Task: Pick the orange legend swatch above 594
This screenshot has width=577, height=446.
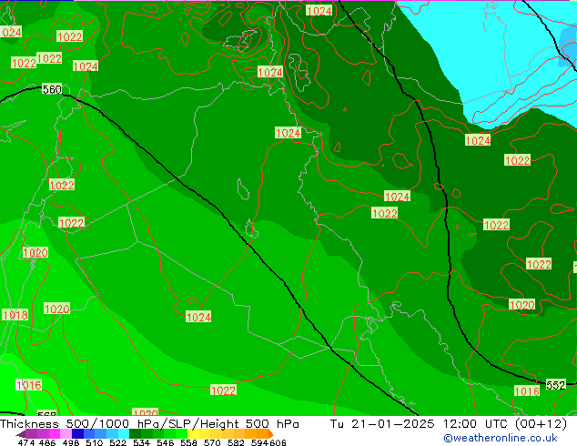Action: (x=263, y=433)
